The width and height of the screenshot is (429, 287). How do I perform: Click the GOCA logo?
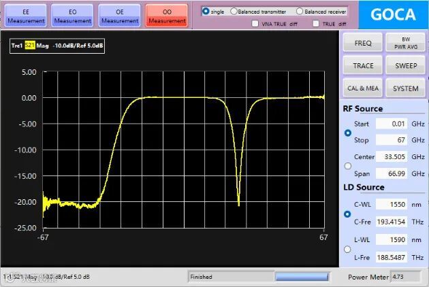[x=393, y=15]
